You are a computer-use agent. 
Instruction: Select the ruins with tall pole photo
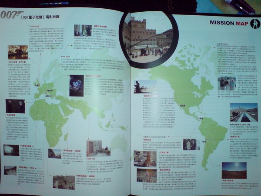click(x=64, y=182)
